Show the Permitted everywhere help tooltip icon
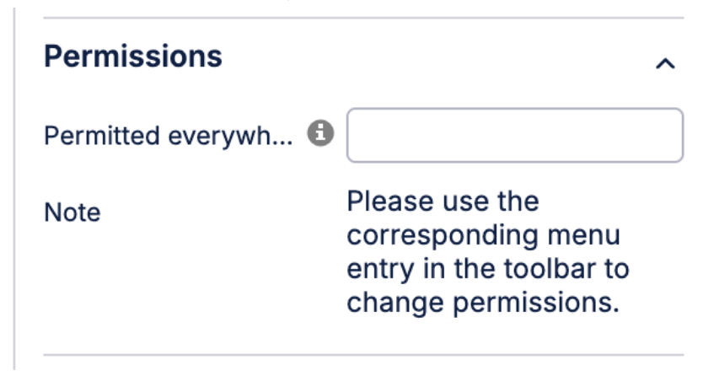703x376 pixels. tap(320, 133)
